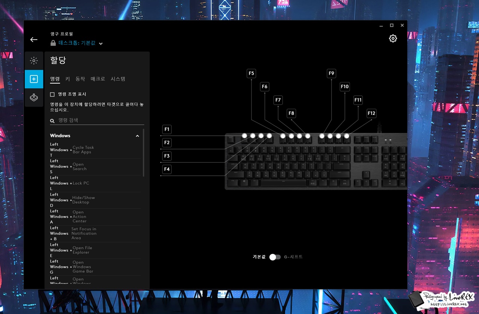Select the F9 key label
Viewport: 479px width, 314px height.
point(331,73)
